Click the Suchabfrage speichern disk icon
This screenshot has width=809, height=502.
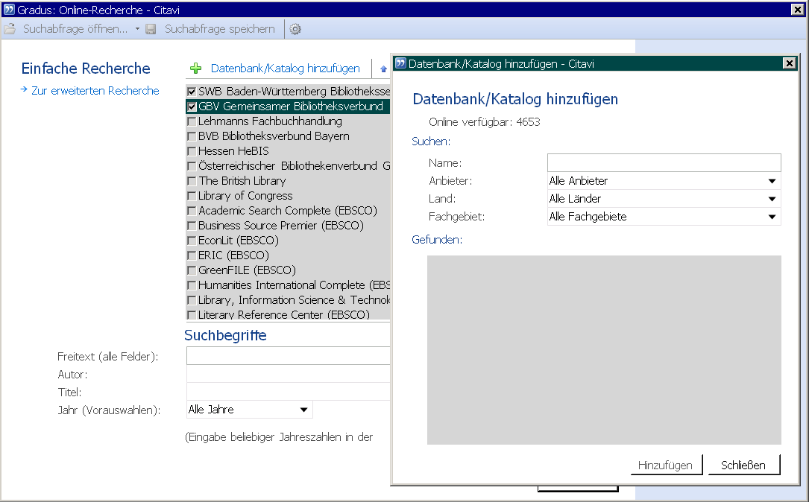pos(151,29)
